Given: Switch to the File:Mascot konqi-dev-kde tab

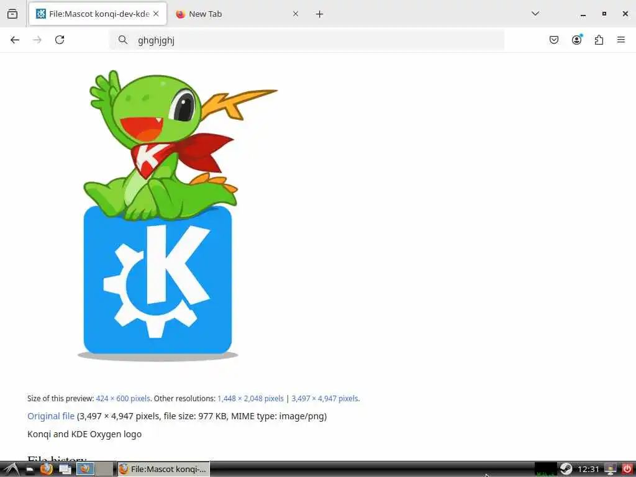Looking at the screenshot, I should click(98, 14).
